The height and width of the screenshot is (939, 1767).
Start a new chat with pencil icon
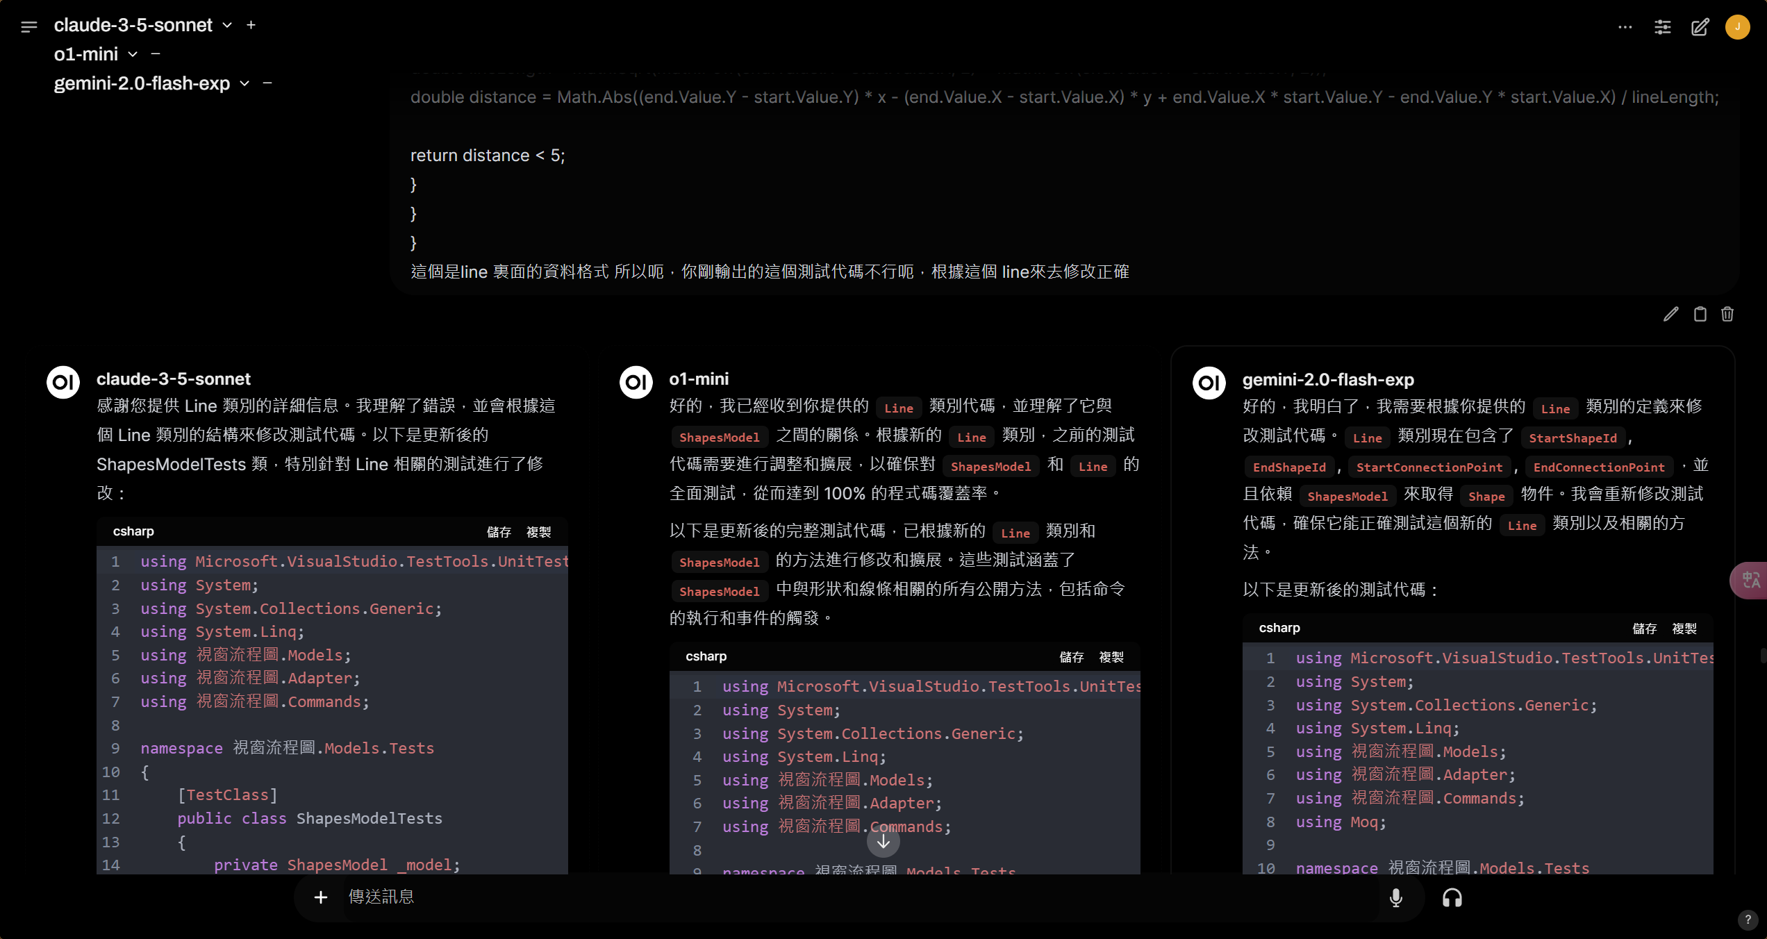(x=1700, y=27)
